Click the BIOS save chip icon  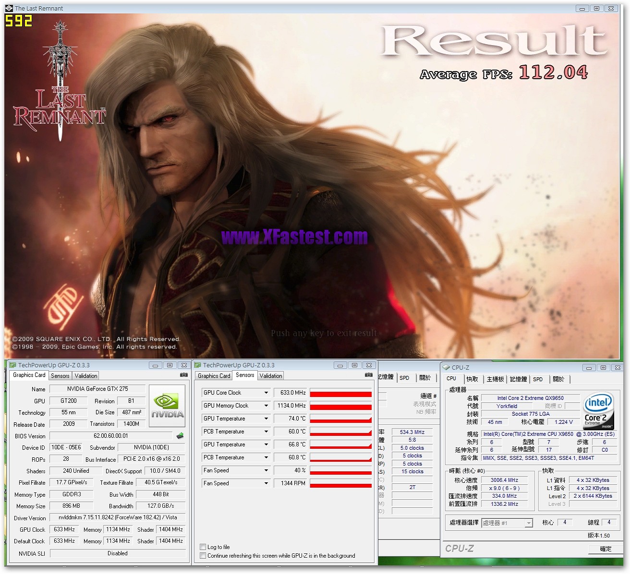[x=180, y=436]
